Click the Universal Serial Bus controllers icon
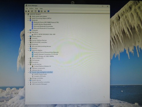Image resolution: width=142 pixels, height=107 pixels. coord(30,82)
